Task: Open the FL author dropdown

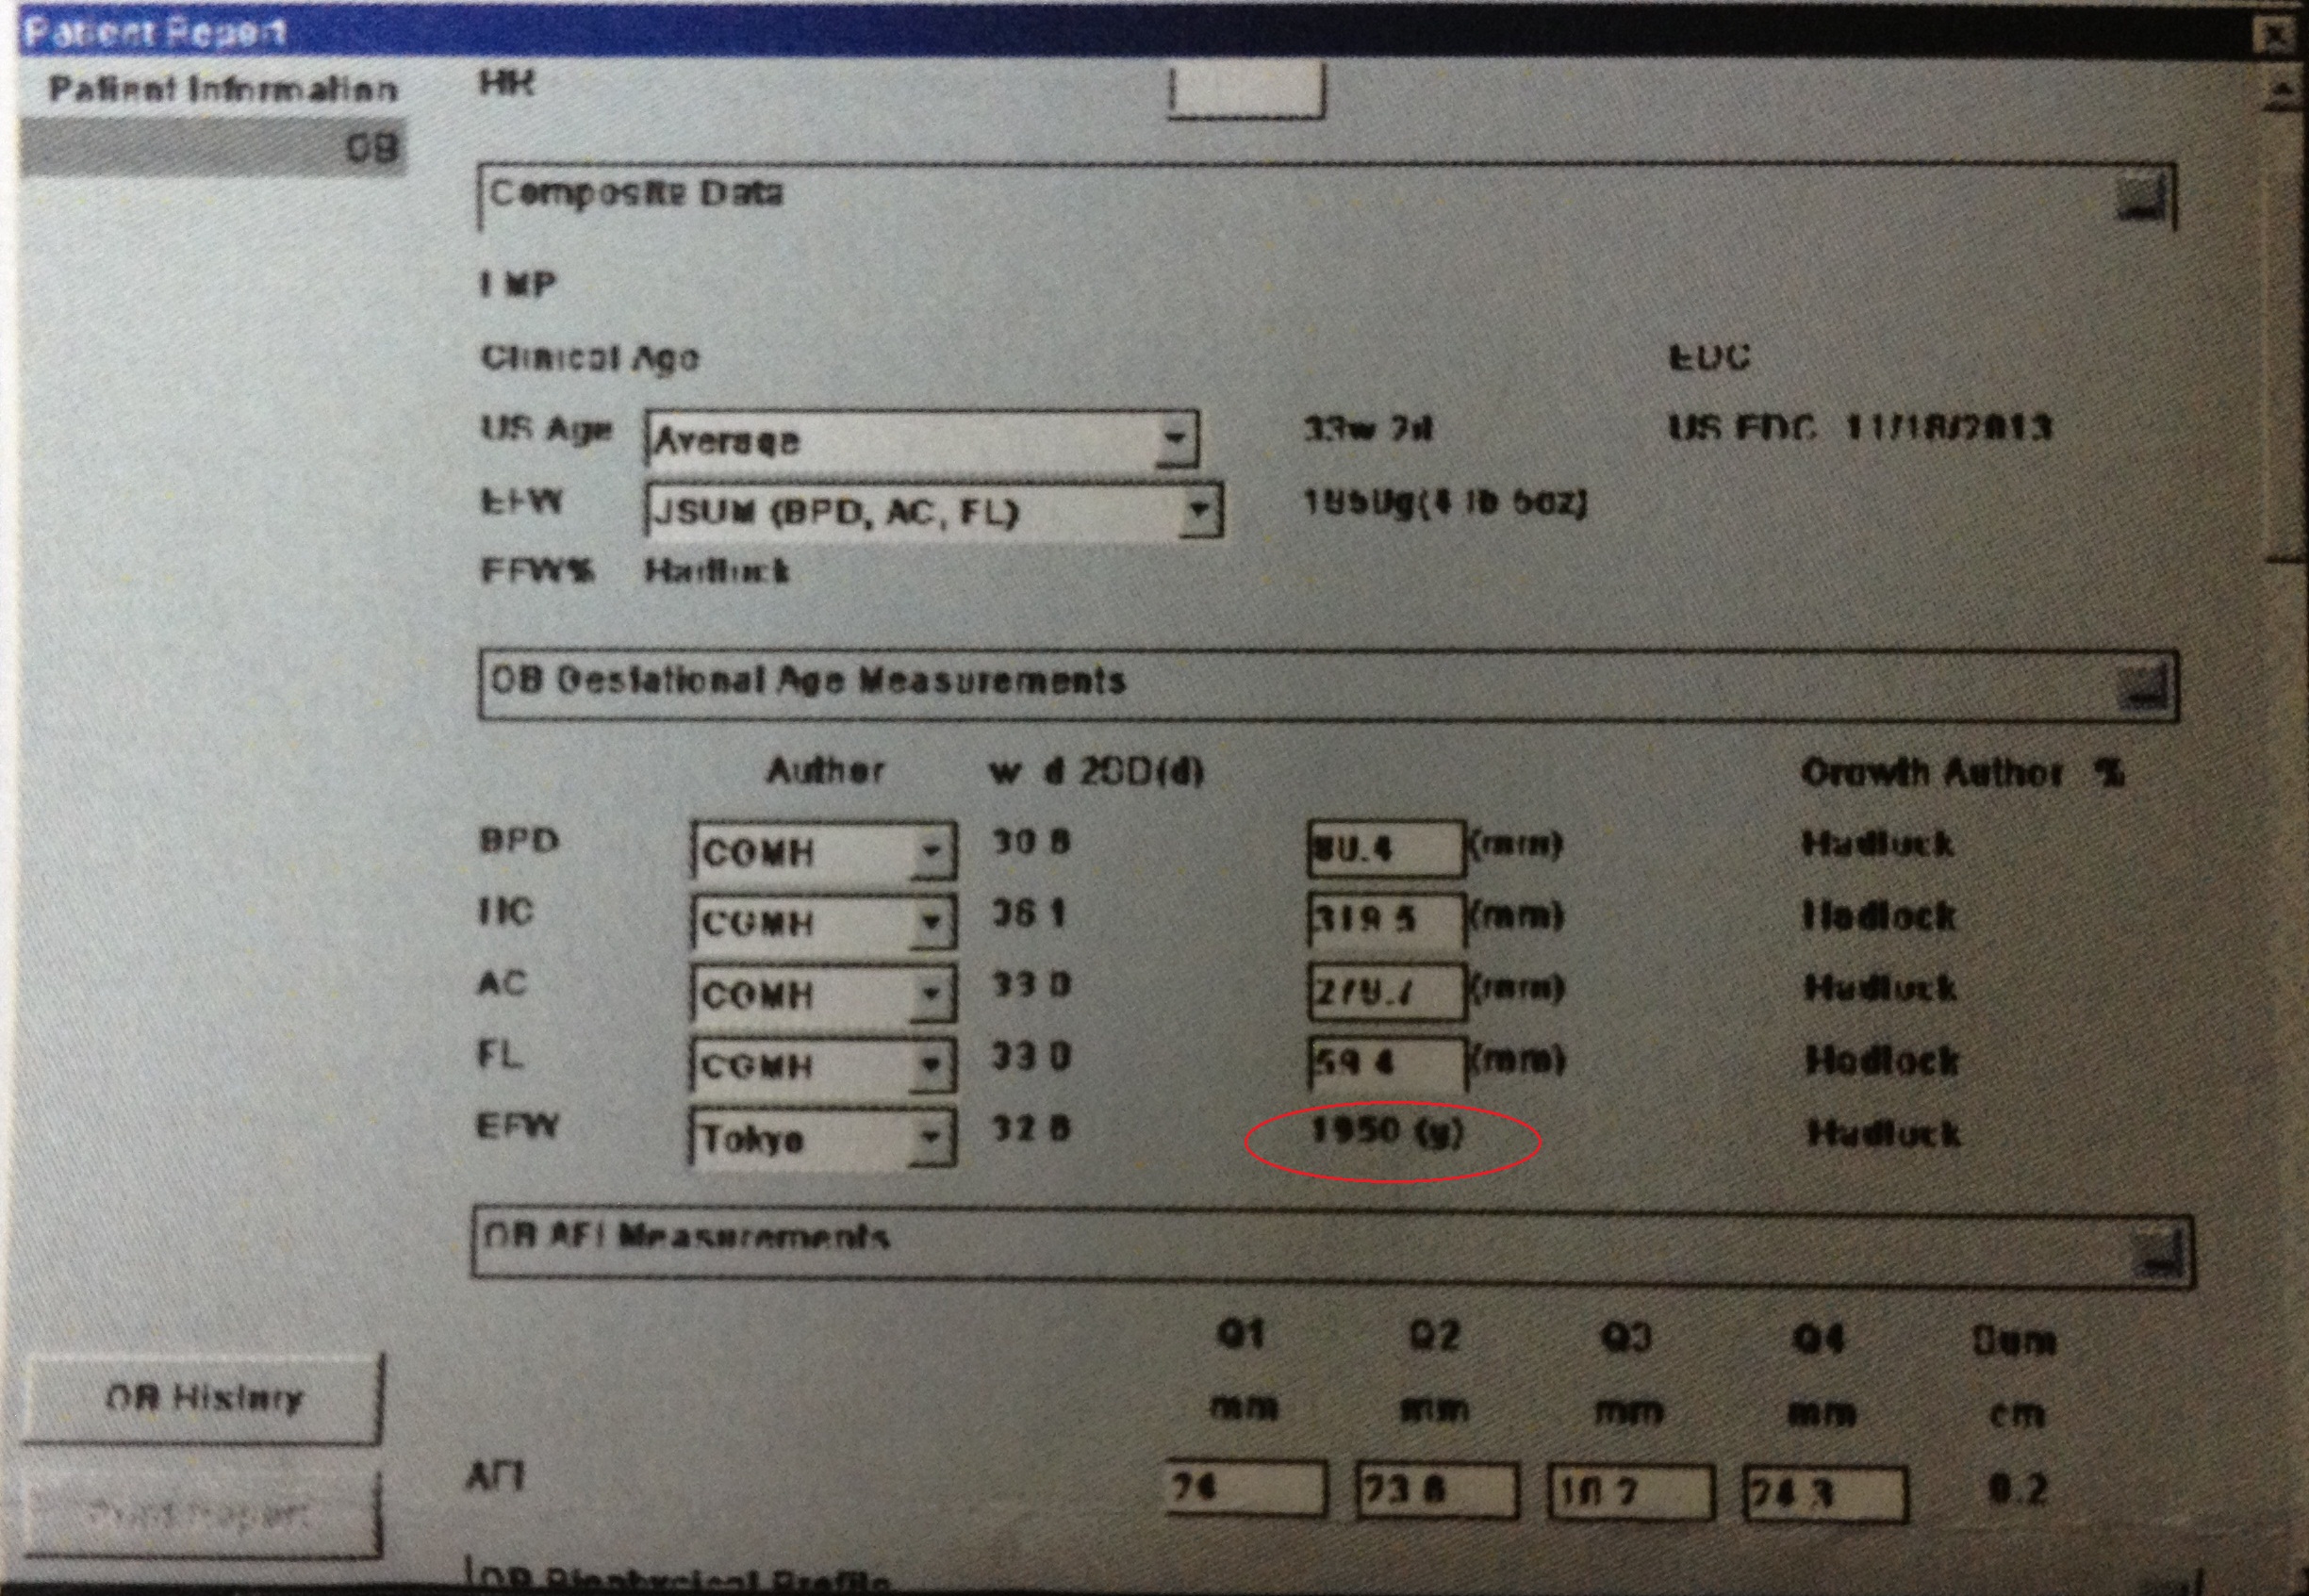Action: 931,1065
